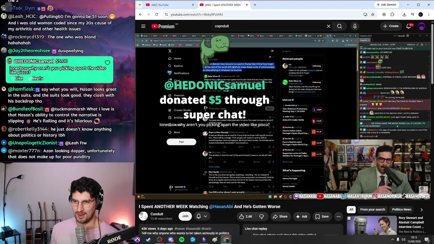
Task: Show hidden system tray icons
Action: [x=393, y=240]
